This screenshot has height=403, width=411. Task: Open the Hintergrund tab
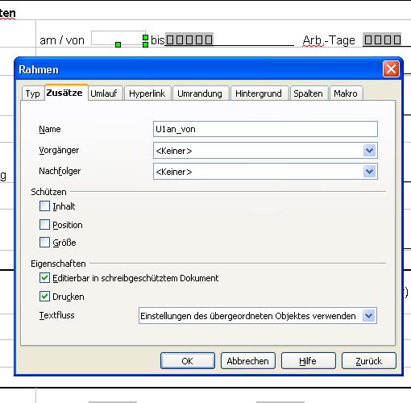[259, 93]
